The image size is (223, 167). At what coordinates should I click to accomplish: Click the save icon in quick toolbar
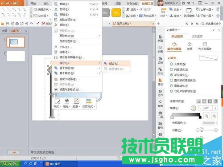click(8, 24)
